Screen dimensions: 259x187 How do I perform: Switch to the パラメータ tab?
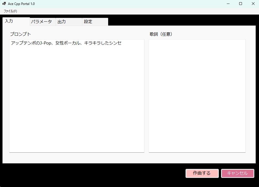[x=42, y=21]
